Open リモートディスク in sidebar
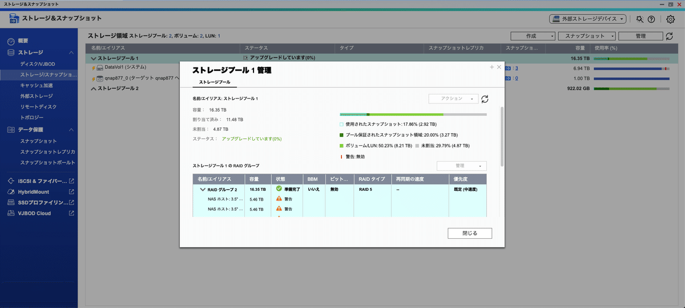 39,107
